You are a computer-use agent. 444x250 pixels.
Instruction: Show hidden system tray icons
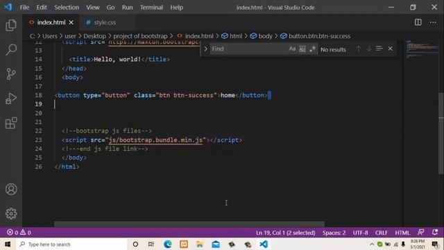pos(372,244)
